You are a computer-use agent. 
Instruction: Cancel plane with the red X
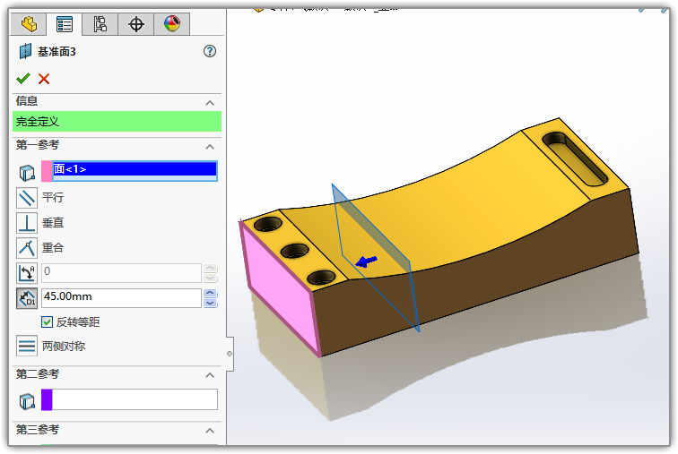click(x=44, y=78)
